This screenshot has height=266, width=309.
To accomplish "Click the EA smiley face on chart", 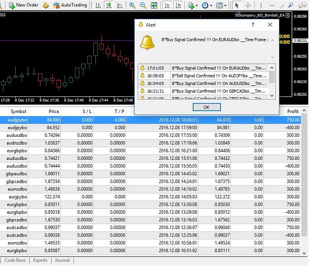I will point(288,15).
